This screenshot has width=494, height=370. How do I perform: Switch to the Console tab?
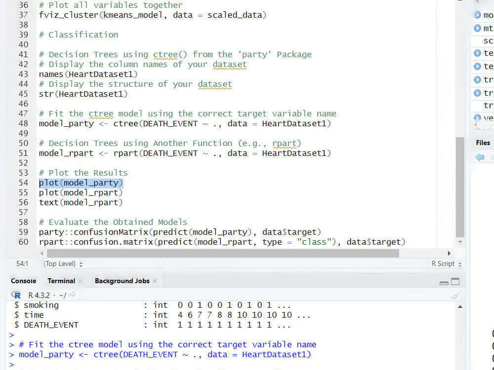click(x=23, y=281)
